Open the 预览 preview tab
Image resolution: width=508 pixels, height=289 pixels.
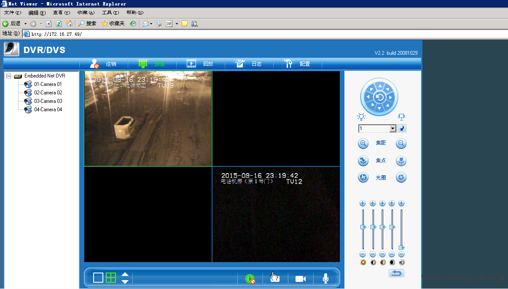[x=152, y=64]
